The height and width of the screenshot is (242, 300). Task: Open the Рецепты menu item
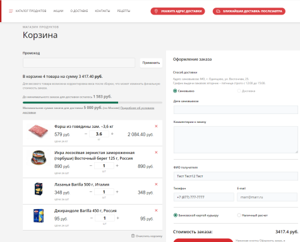point(124,11)
